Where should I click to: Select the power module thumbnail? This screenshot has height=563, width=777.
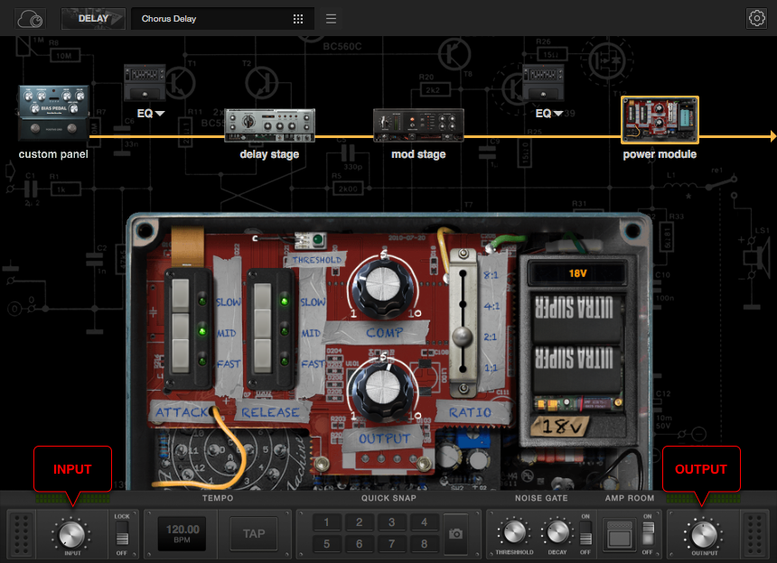[660, 120]
